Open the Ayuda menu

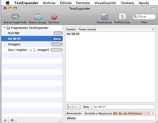tap(144, 3)
